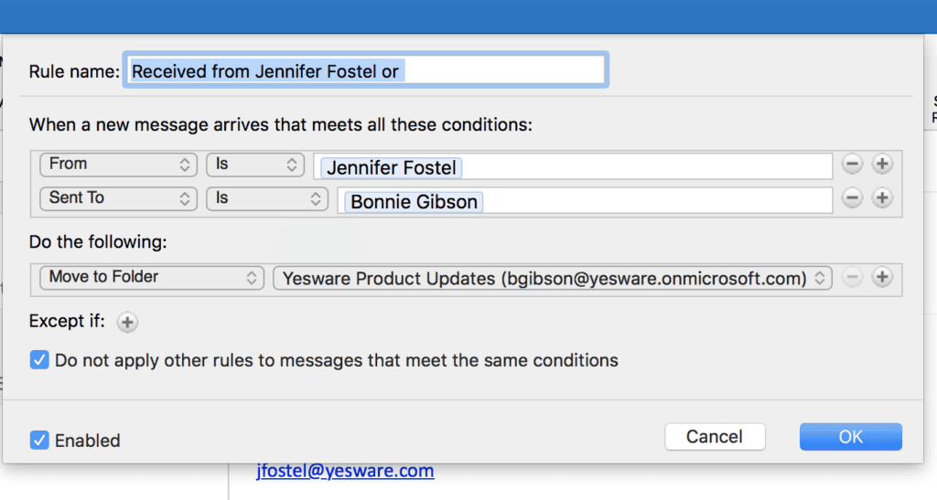Open the Sent To condition type dropdown

pyautogui.click(x=118, y=198)
